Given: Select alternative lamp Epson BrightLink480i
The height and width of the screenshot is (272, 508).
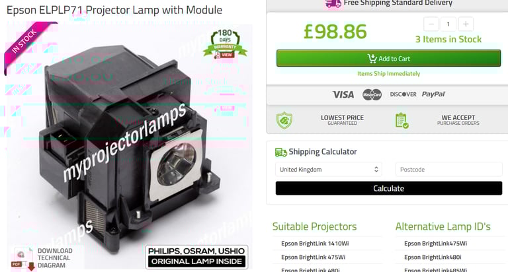Looking at the screenshot, I should point(433,257).
